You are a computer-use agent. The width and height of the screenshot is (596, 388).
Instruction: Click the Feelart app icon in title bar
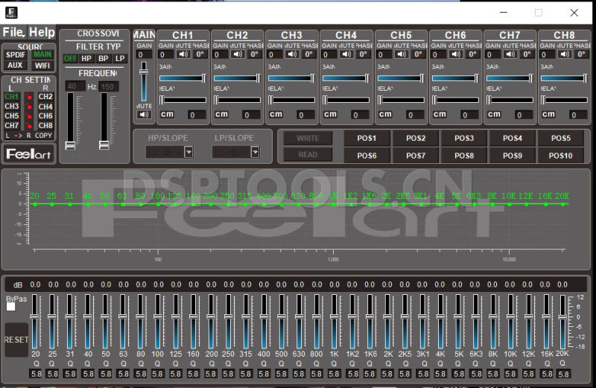click(x=11, y=13)
